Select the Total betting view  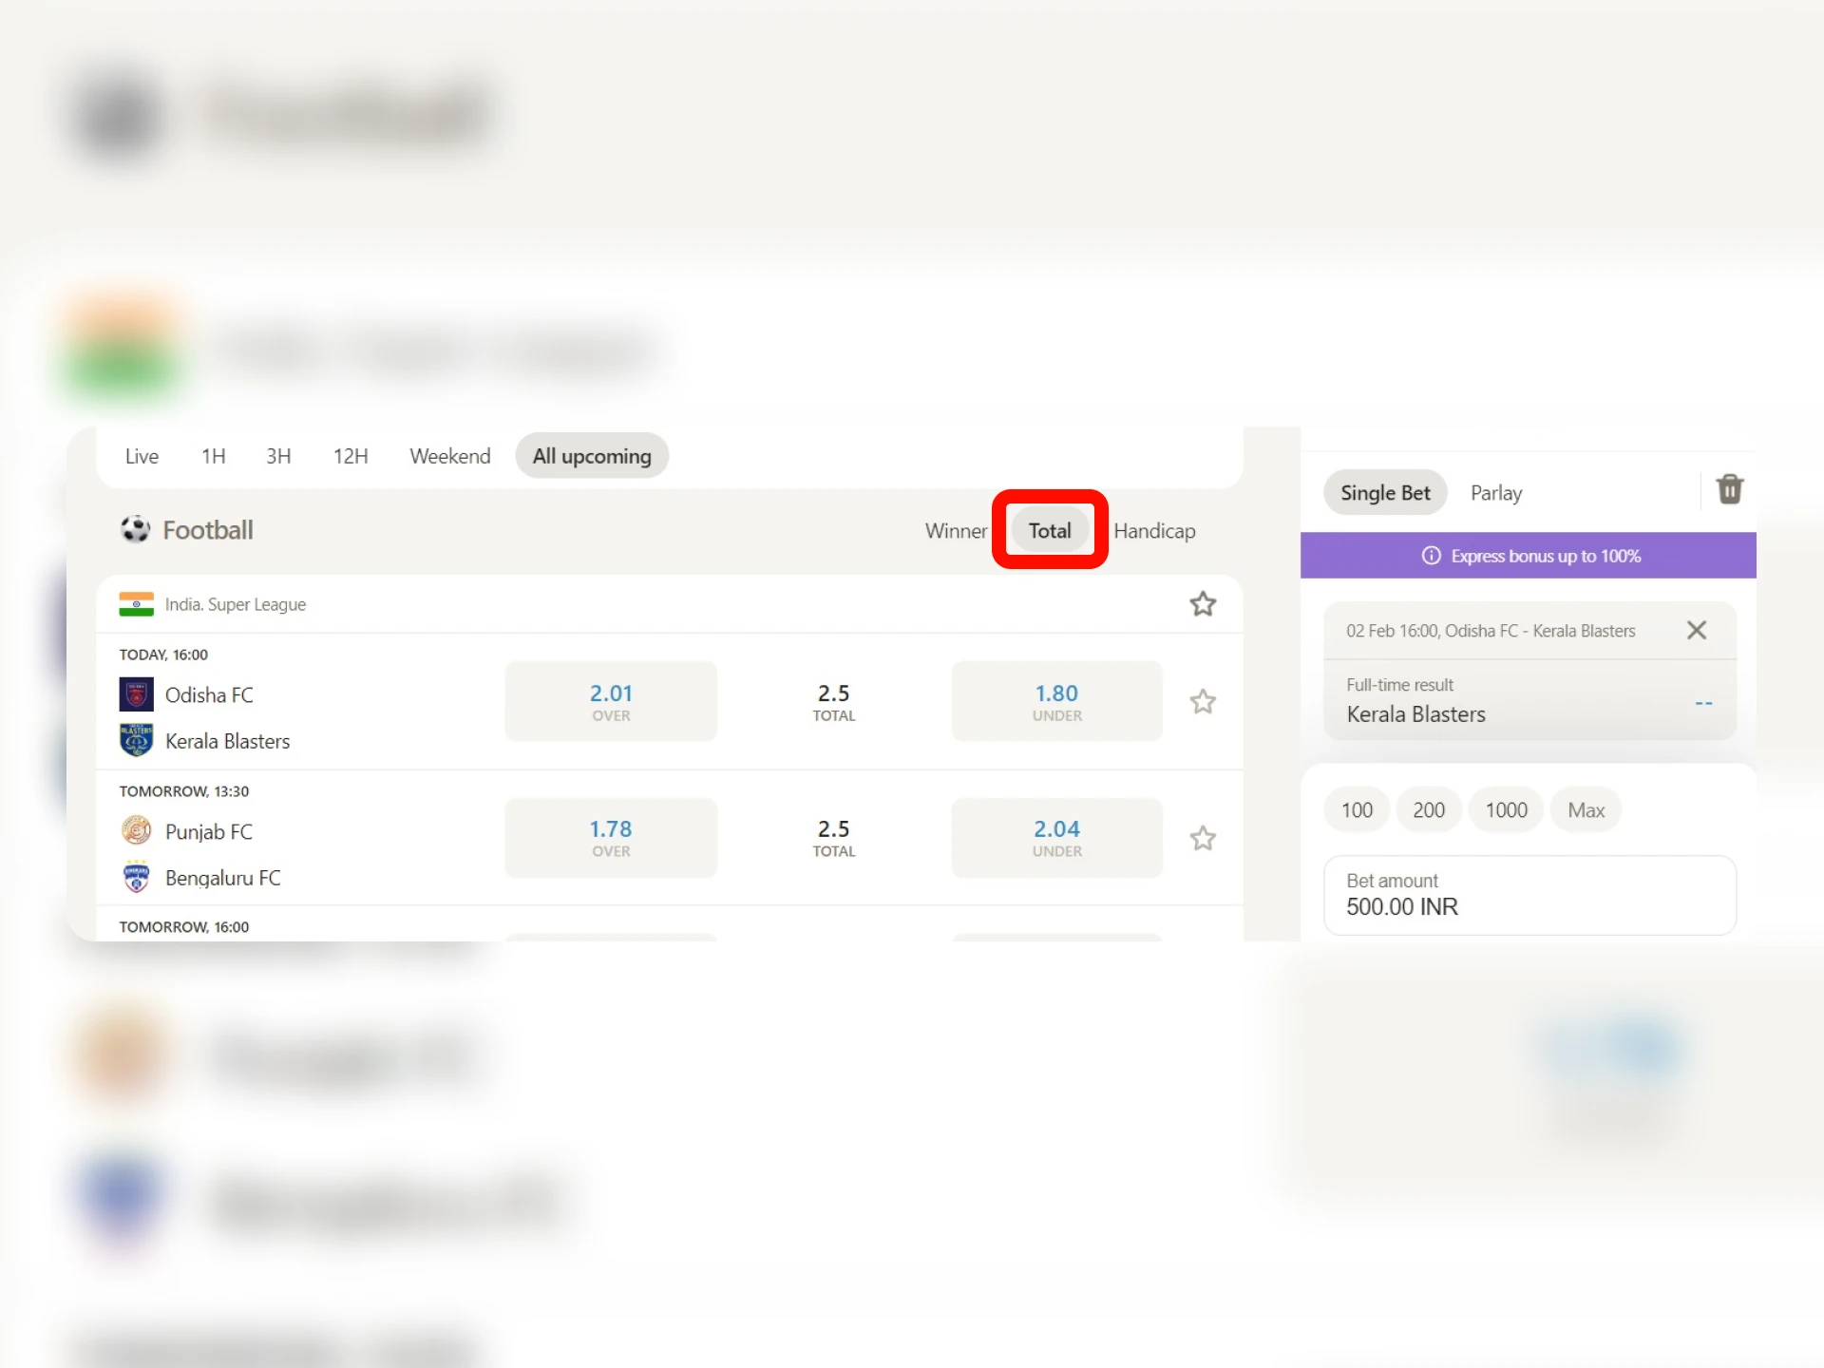pos(1050,529)
